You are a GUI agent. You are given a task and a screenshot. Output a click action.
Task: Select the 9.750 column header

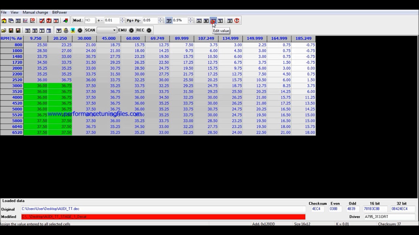click(36, 39)
